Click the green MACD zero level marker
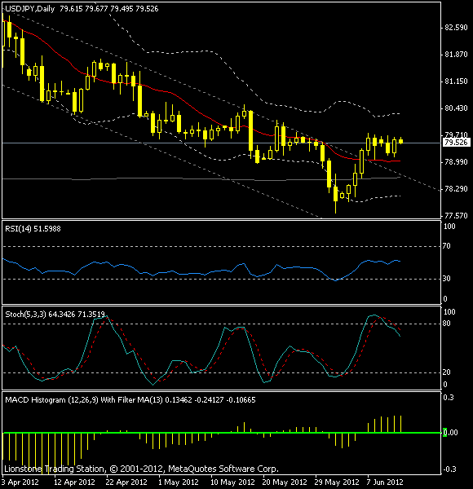The height and width of the screenshot is (489, 473). pyautogui.click(x=444, y=433)
